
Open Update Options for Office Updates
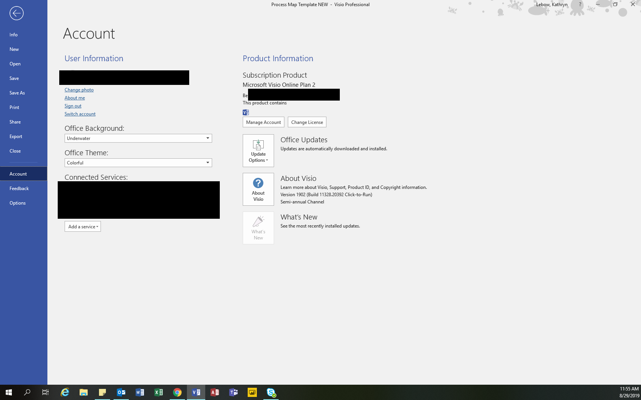pos(258,151)
